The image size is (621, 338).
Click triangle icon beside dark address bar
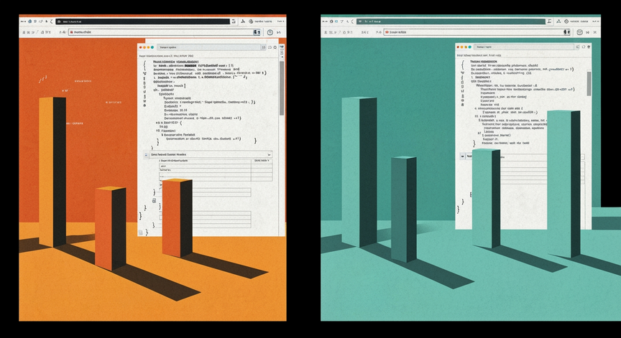[243, 22]
